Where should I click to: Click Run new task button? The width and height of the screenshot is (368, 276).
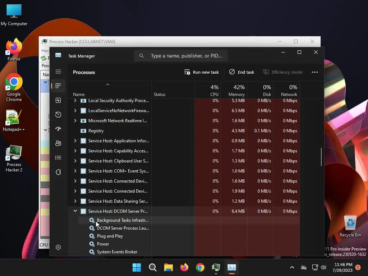[202, 72]
